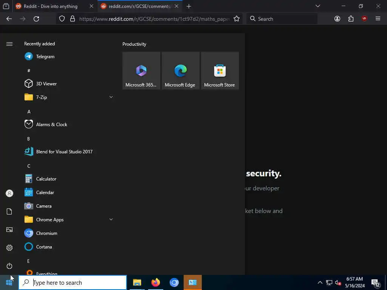The image size is (387, 290).
Task: Open the Firefox account icon
Action: pyautogui.click(x=337, y=19)
